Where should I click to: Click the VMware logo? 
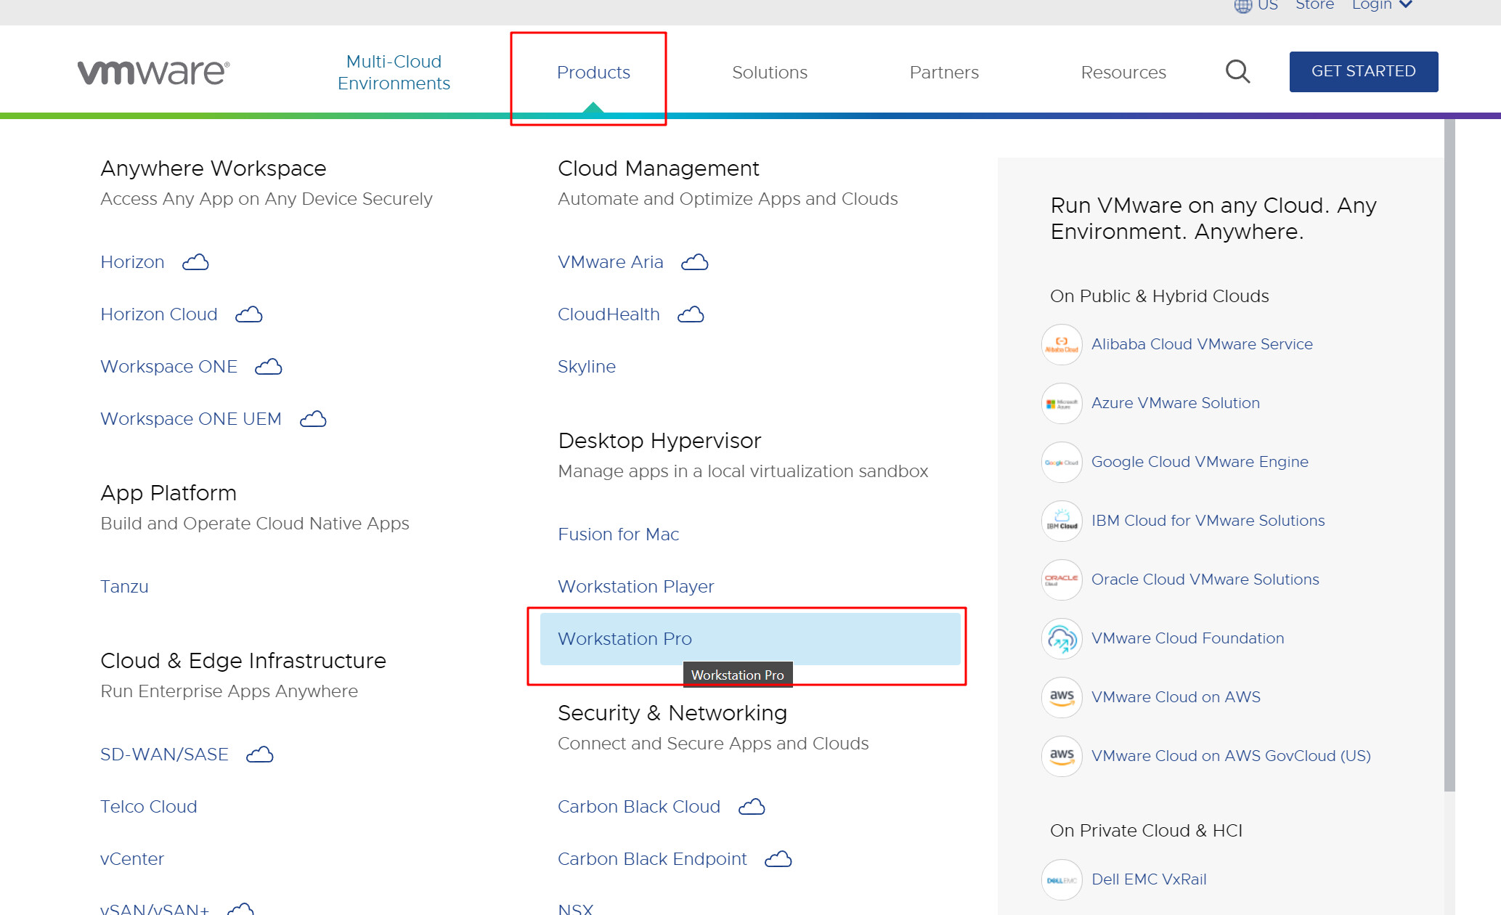154,72
